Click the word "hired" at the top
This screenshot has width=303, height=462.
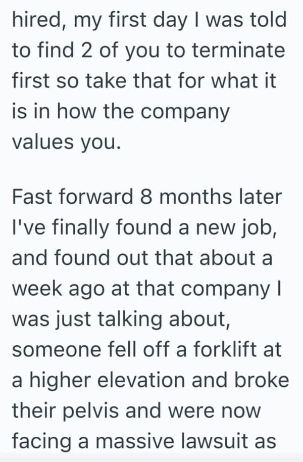(33, 21)
